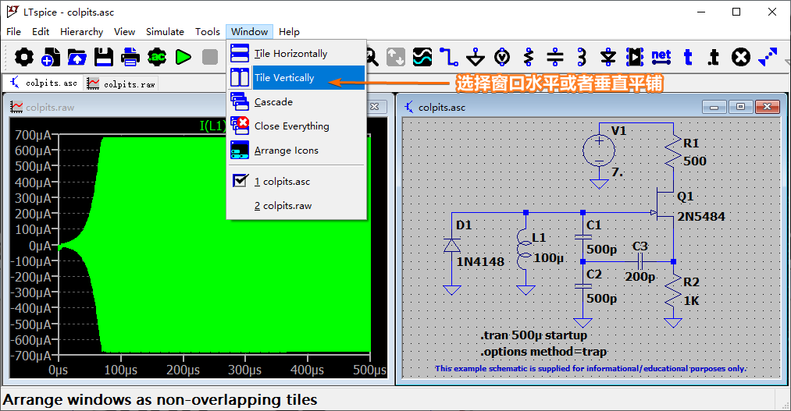The width and height of the screenshot is (791, 411).
Task: Select the Resistor component tool
Action: pyautogui.click(x=529, y=57)
